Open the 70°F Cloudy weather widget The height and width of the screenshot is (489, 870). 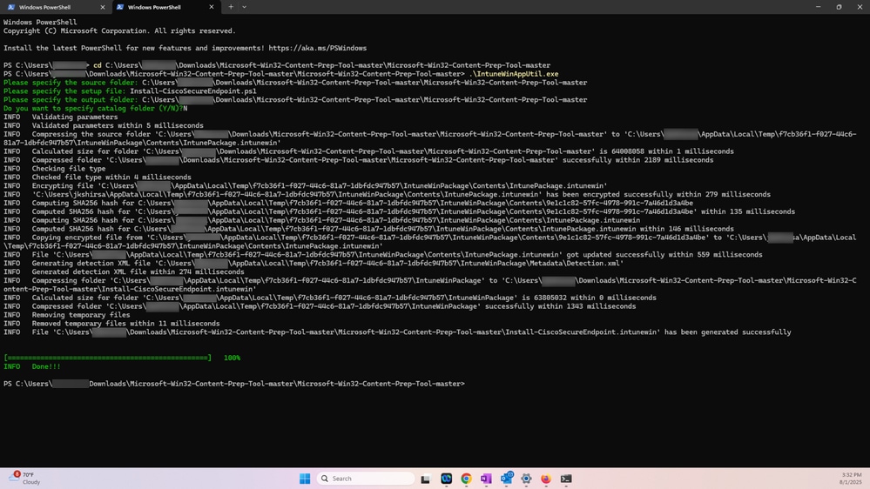coord(25,478)
